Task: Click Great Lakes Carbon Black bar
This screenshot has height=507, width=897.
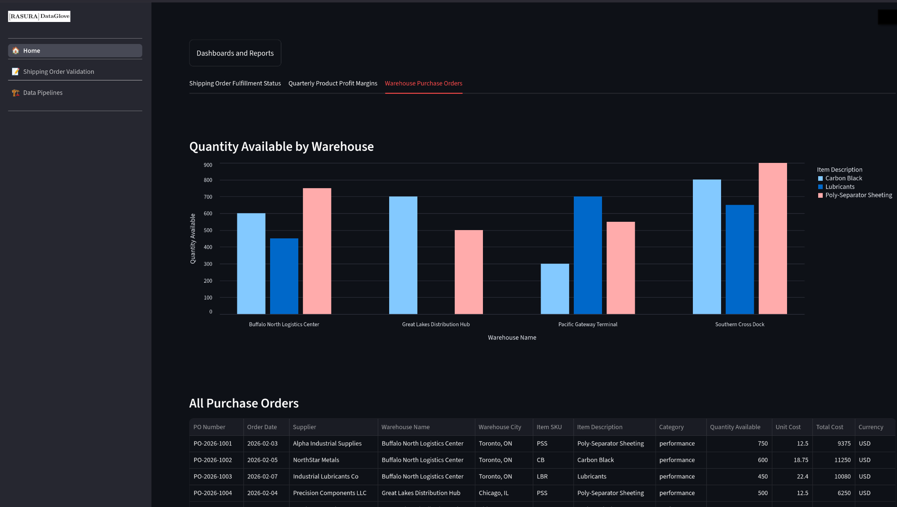Action: [403, 255]
